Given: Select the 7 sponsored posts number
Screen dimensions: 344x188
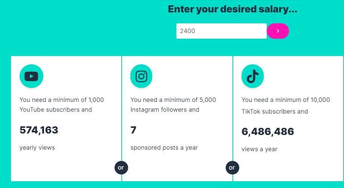Looking at the screenshot, I should pyautogui.click(x=133, y=130).
